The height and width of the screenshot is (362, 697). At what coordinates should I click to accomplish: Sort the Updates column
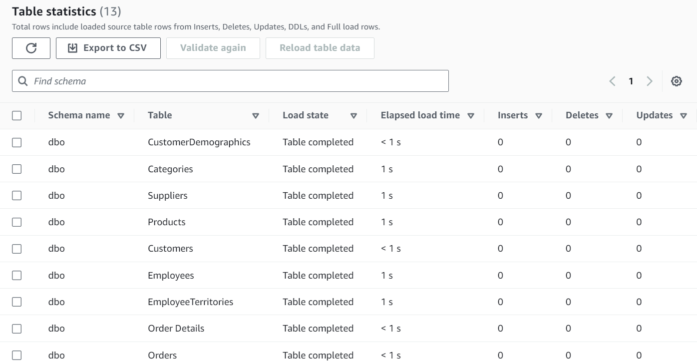click(683, 116)
